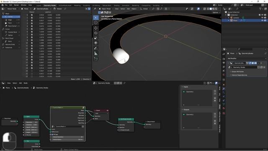Toggle Camera visibility eye in outliner
268x151 pixels.
coord(262,18)
